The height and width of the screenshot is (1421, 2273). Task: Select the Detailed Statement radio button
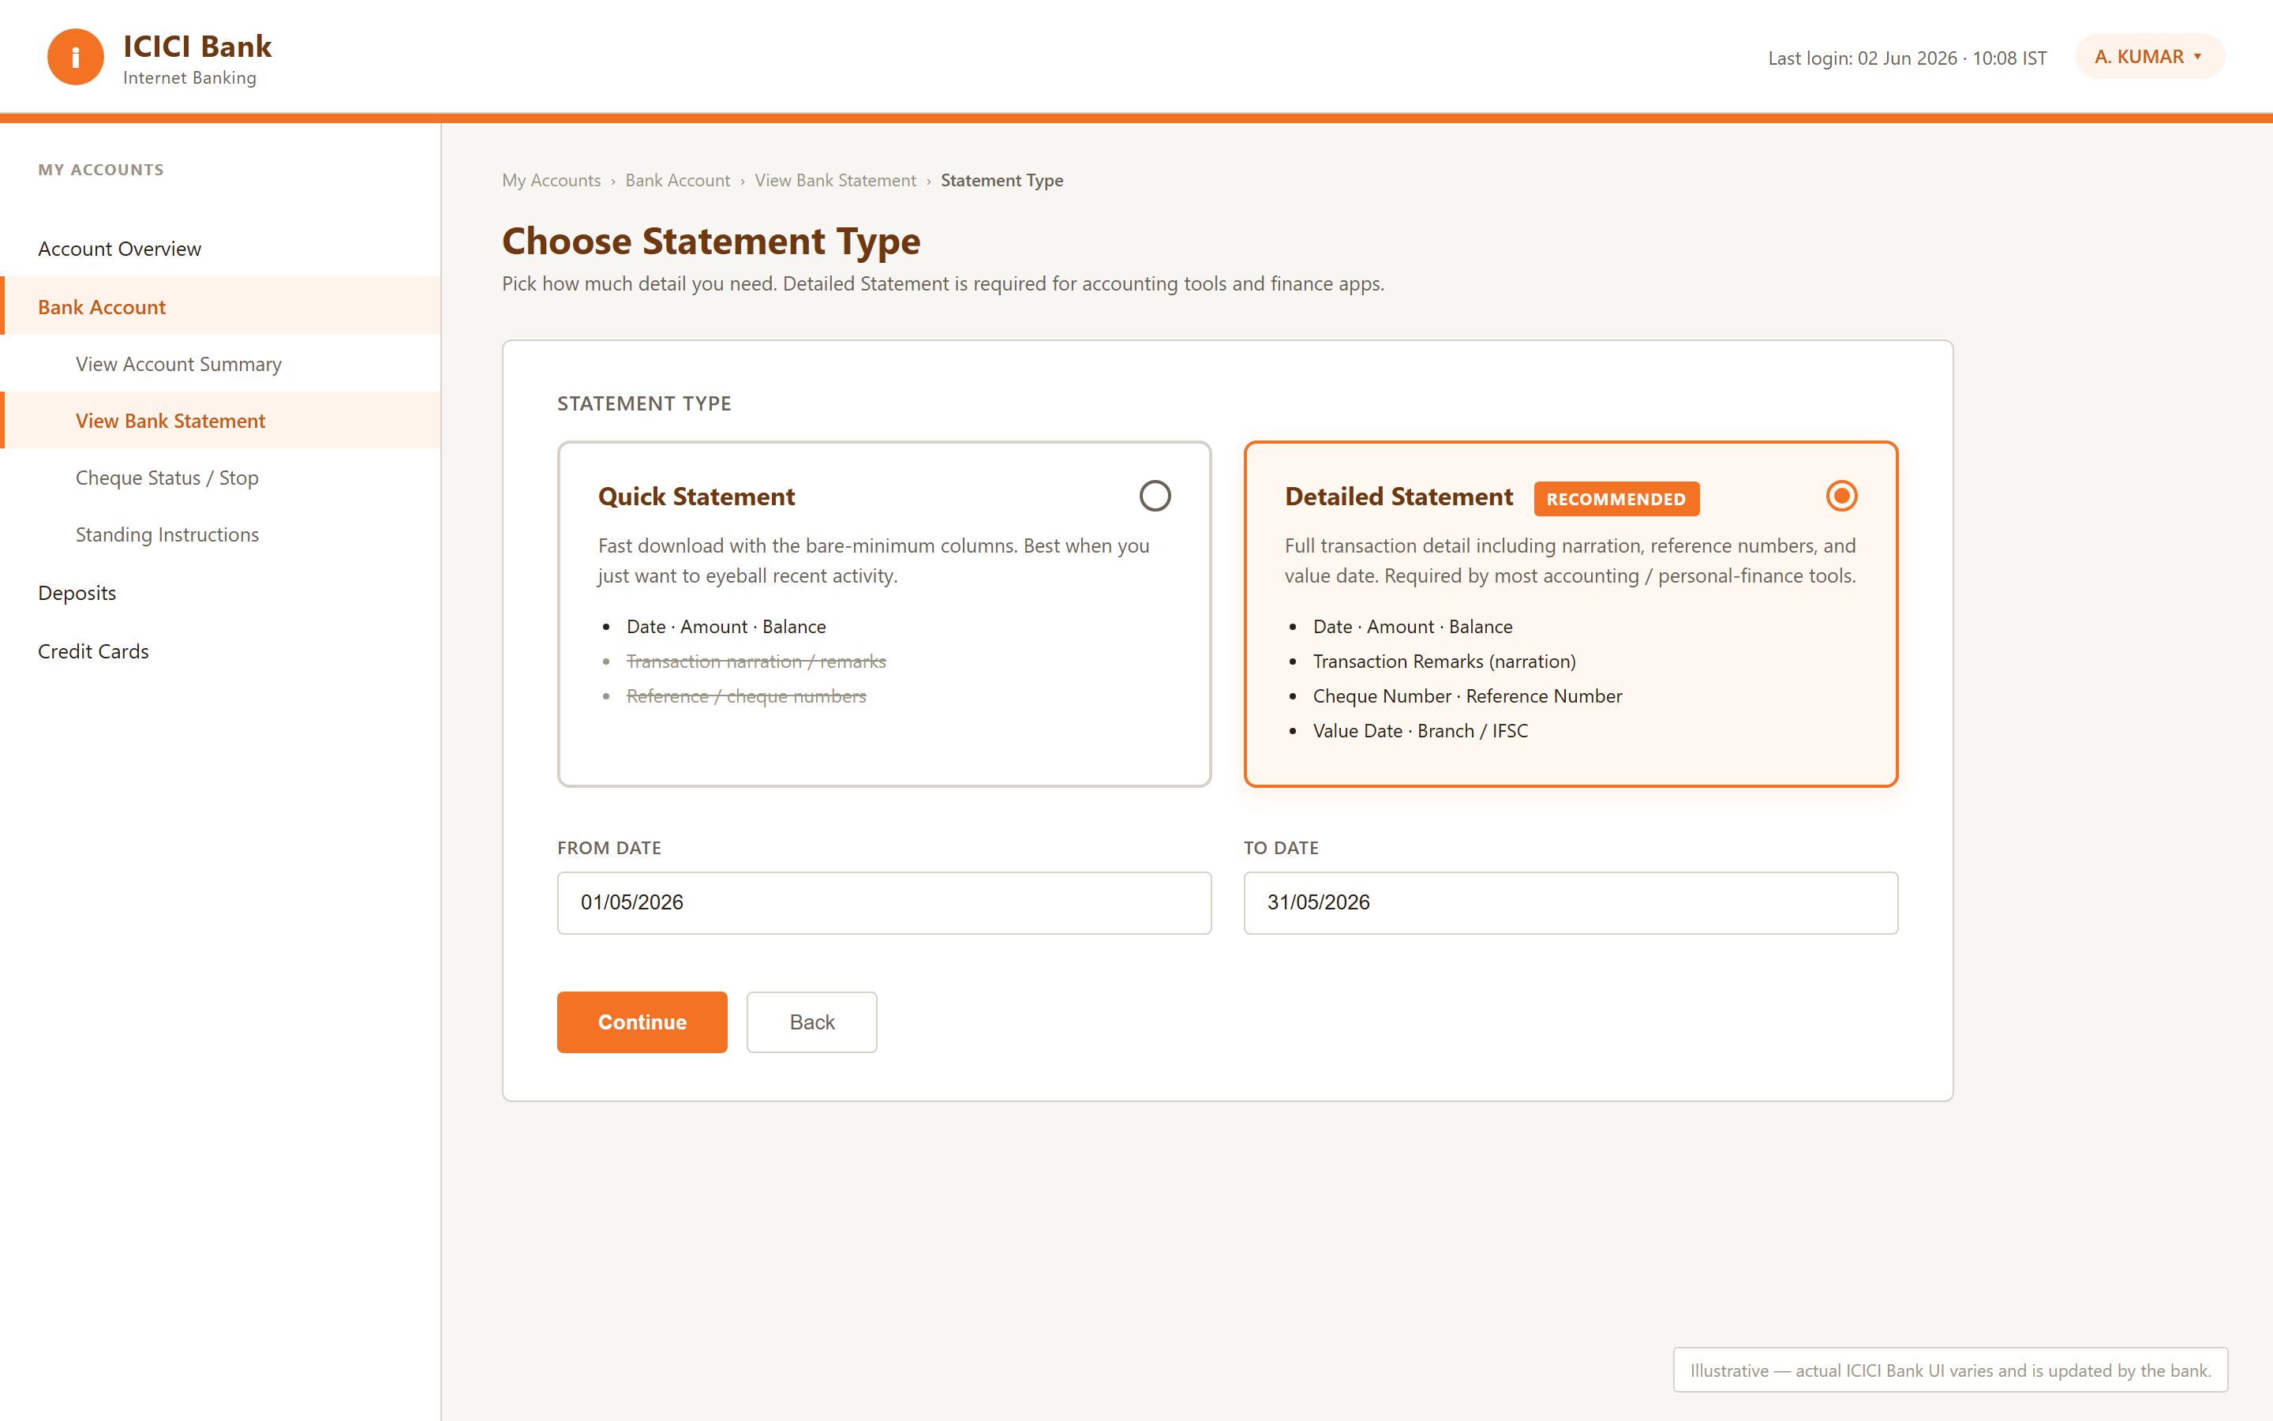point(1841,495)
